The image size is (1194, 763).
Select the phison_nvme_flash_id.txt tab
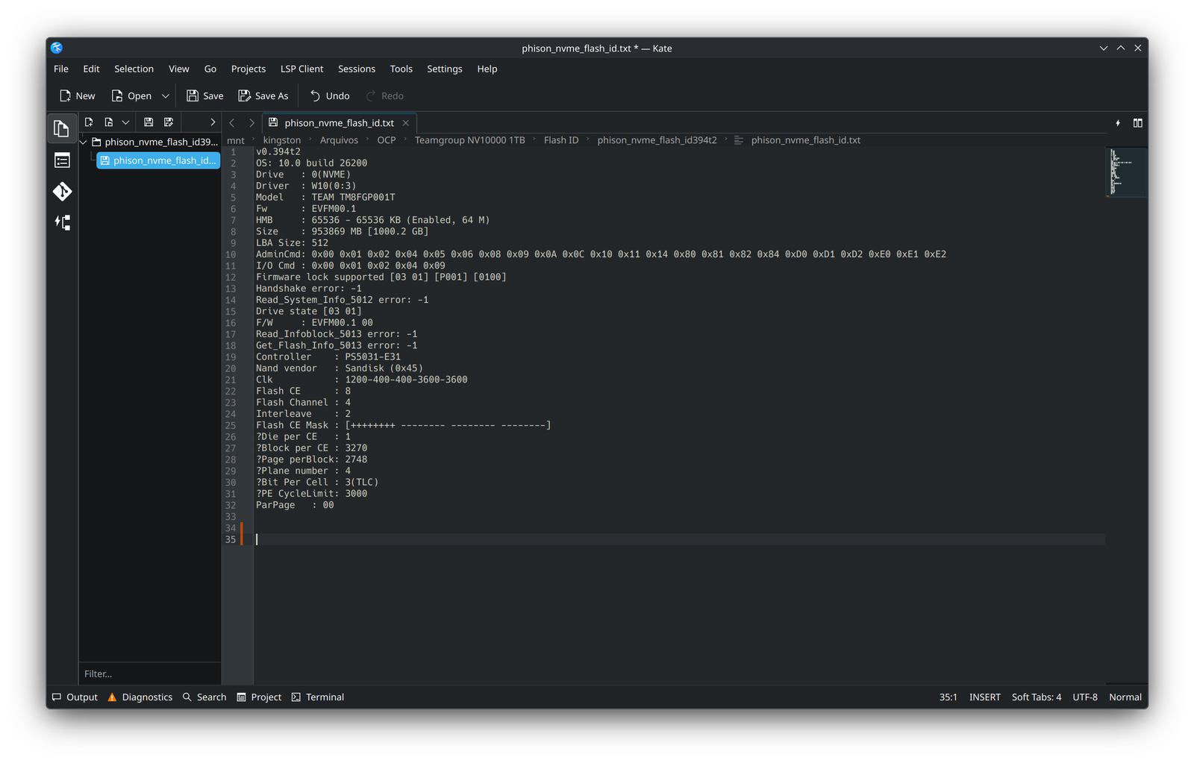(x=339, y=123)
